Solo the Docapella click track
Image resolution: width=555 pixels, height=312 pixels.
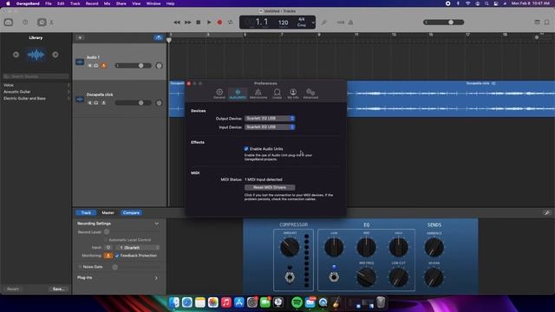pyautogui.click(x=96, y=102)
